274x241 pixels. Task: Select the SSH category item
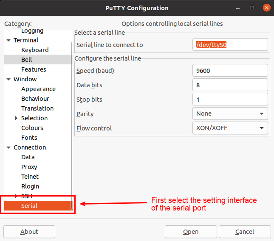pyautogui.click(x=27, y=196)
